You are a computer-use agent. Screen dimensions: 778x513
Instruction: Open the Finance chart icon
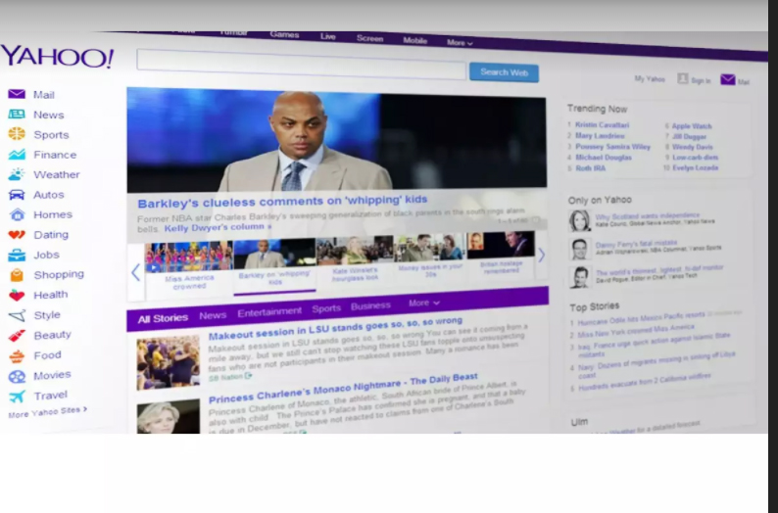pos(17,154)
